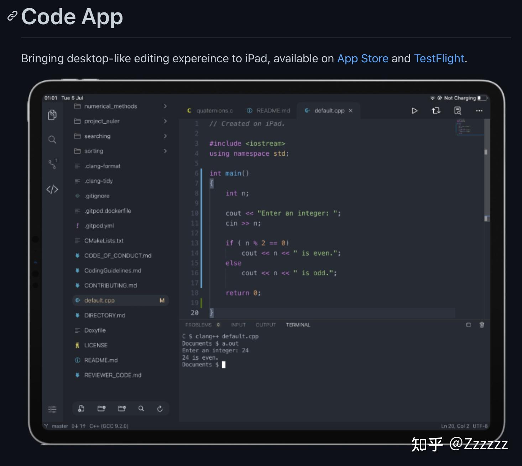Expand the sorting folder
The height and width of the screenshot is (466, 522).
click(x=165, y=151)
